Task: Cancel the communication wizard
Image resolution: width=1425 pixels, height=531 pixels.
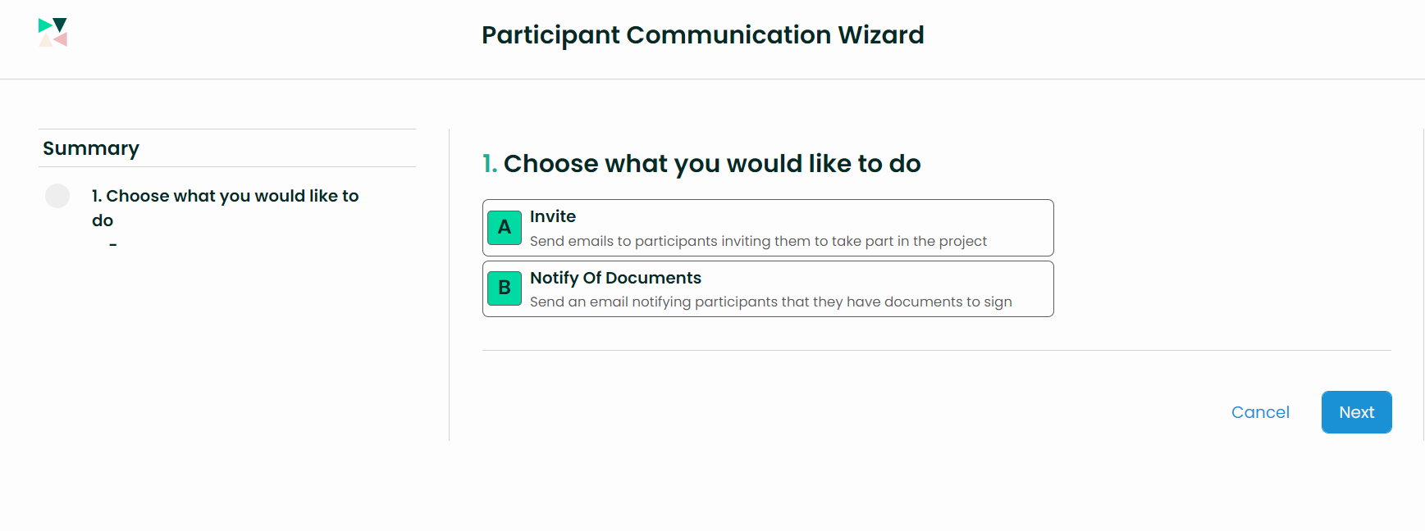Action: [x=1260, y=412]
